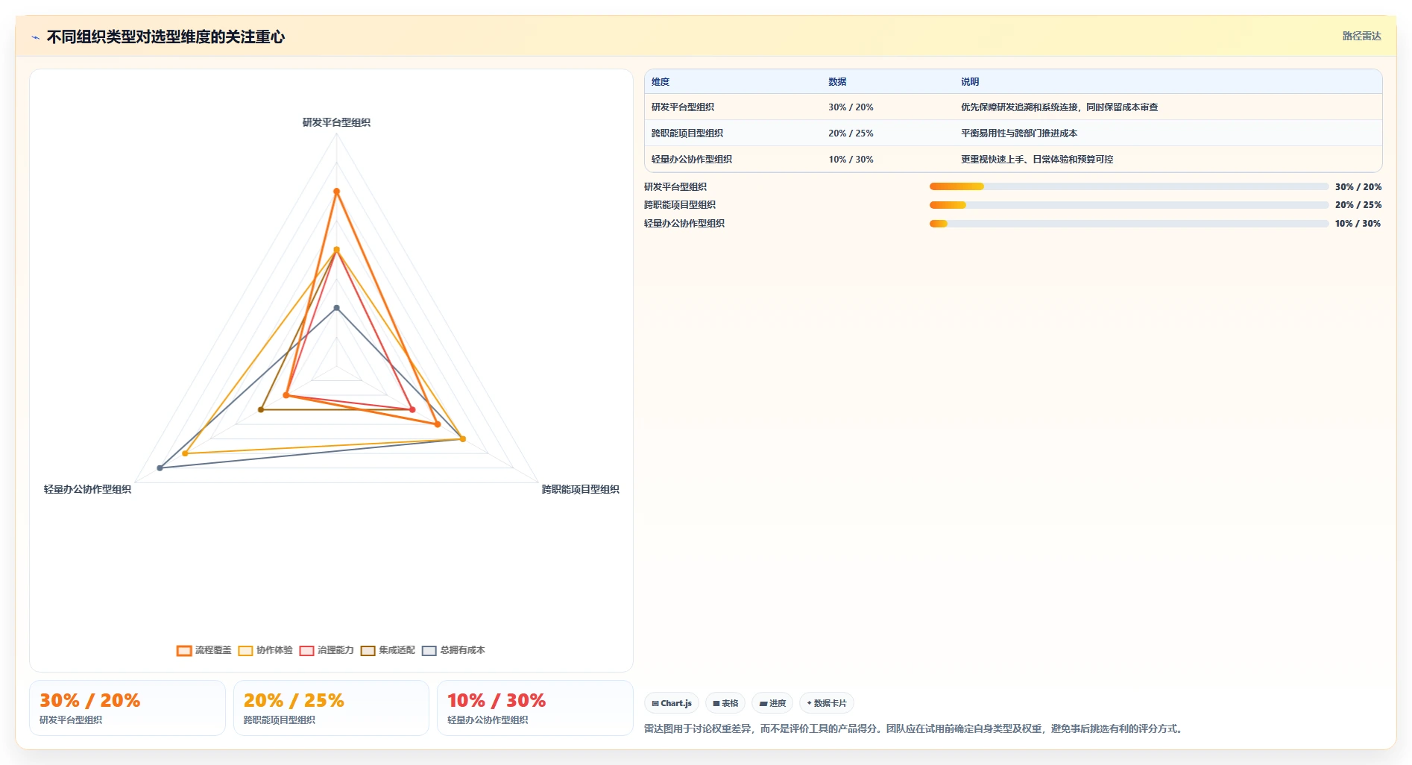Click description 平衡易用性与跨部门推进成本
Image resolution: width=1412 pixels, height=765 pixels.
click(x=1019, y=133)
